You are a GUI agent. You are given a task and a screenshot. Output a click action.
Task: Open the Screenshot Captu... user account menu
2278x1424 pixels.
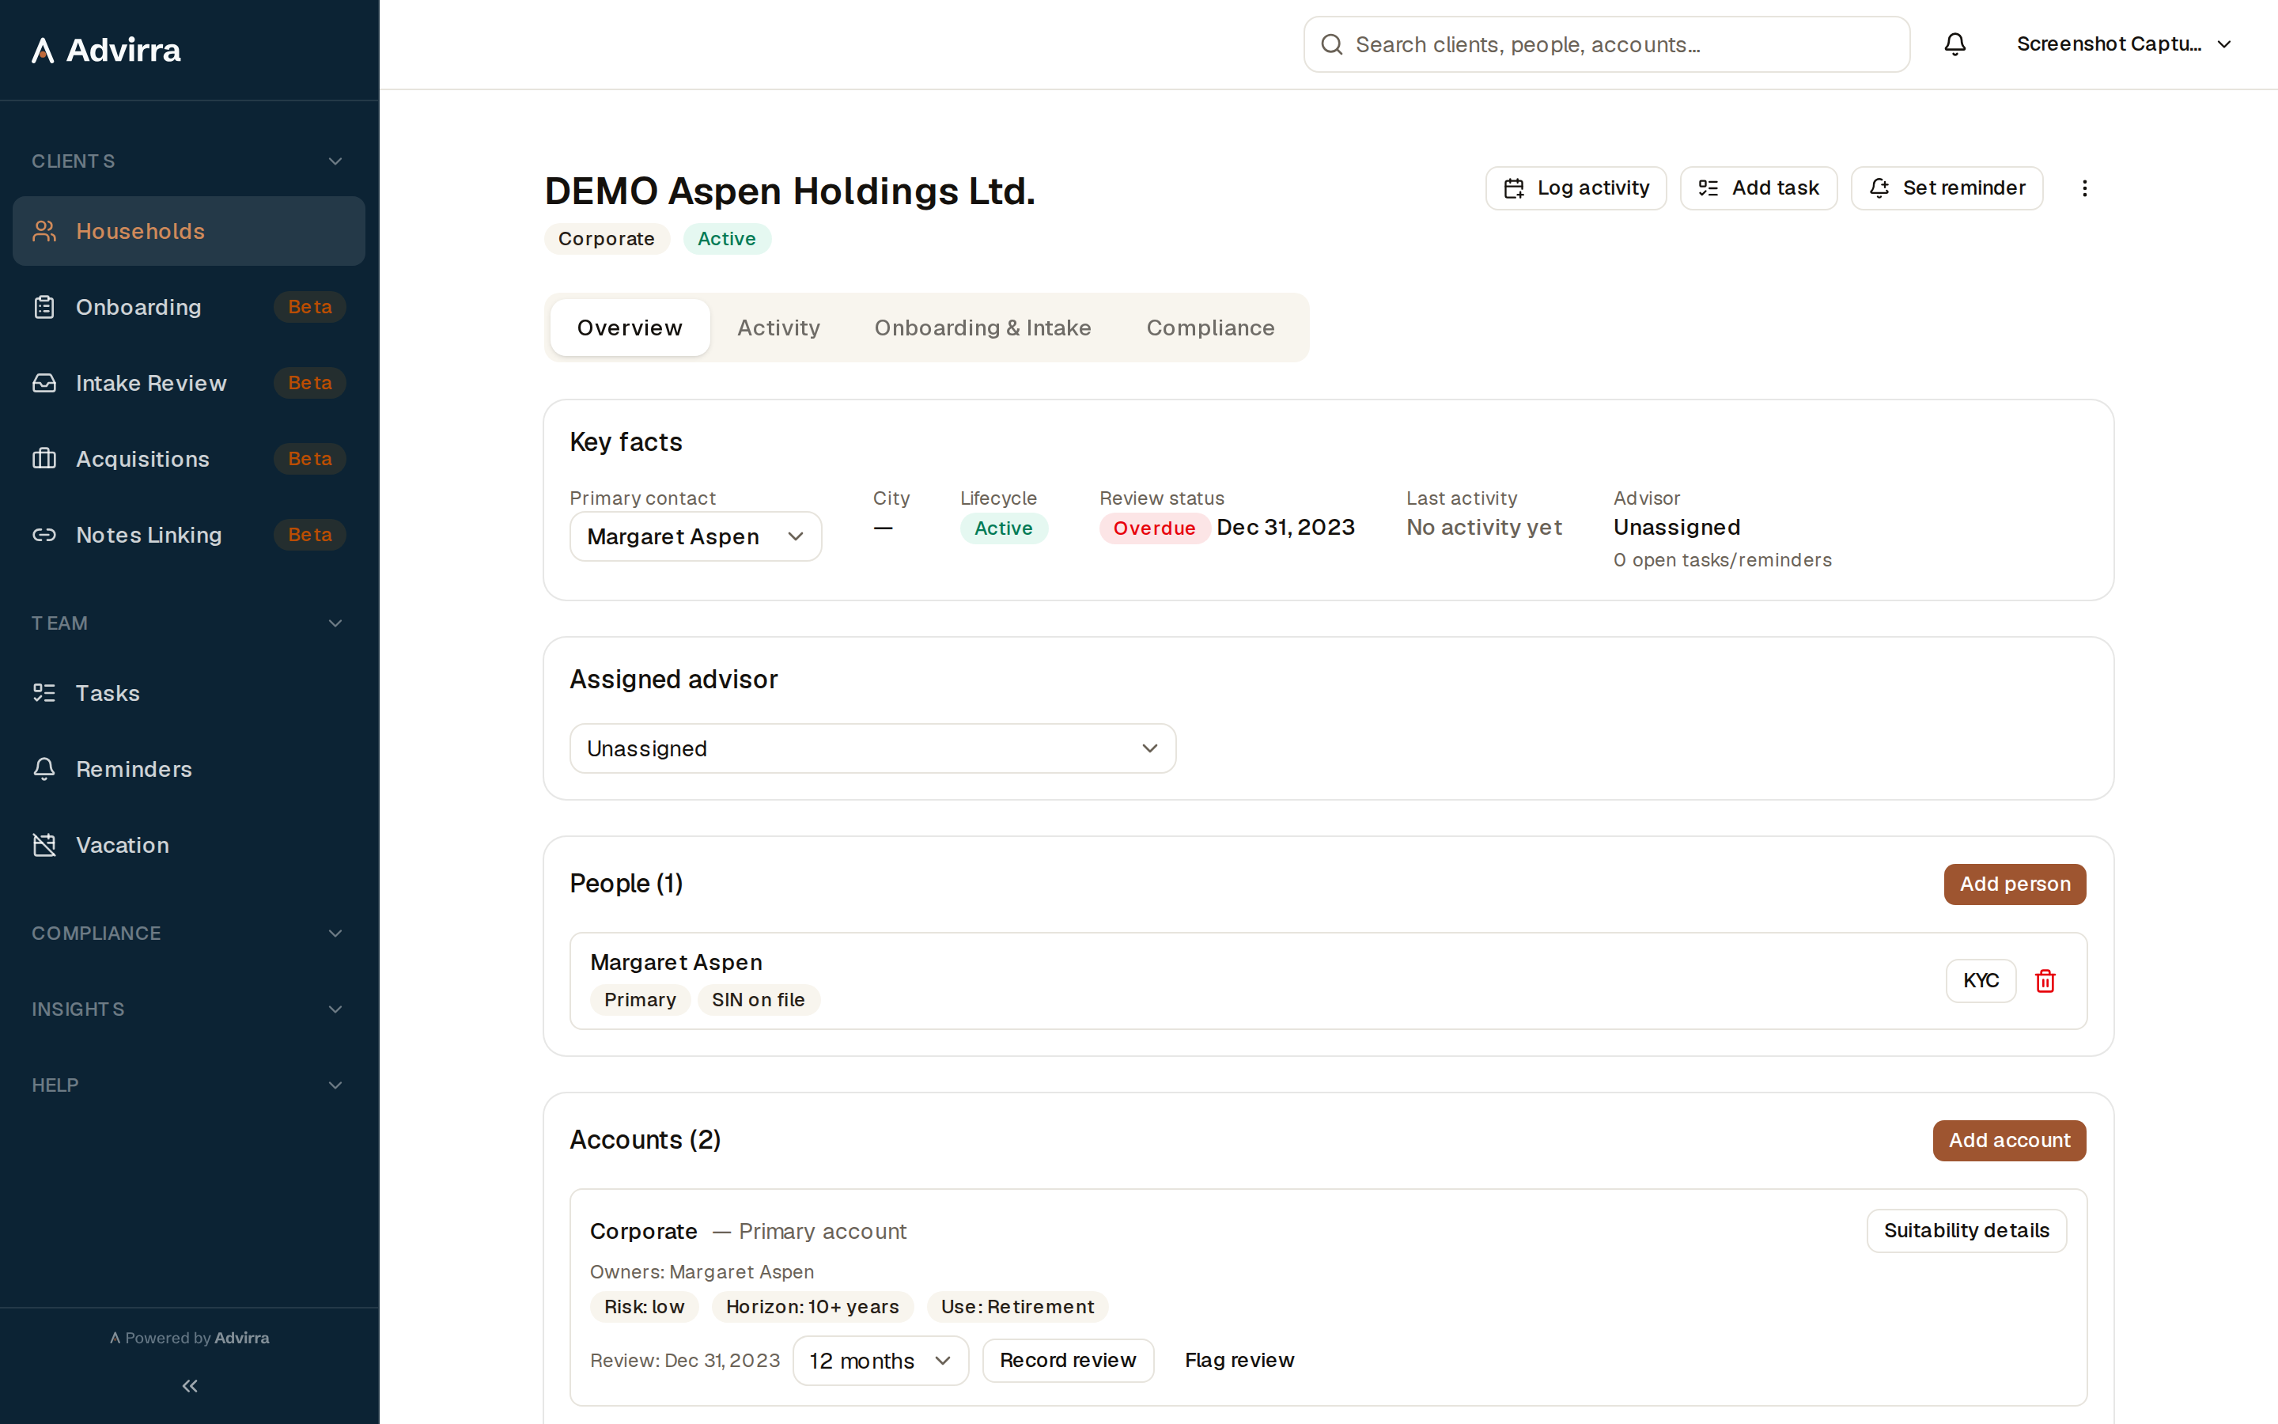pos(2124,44)
